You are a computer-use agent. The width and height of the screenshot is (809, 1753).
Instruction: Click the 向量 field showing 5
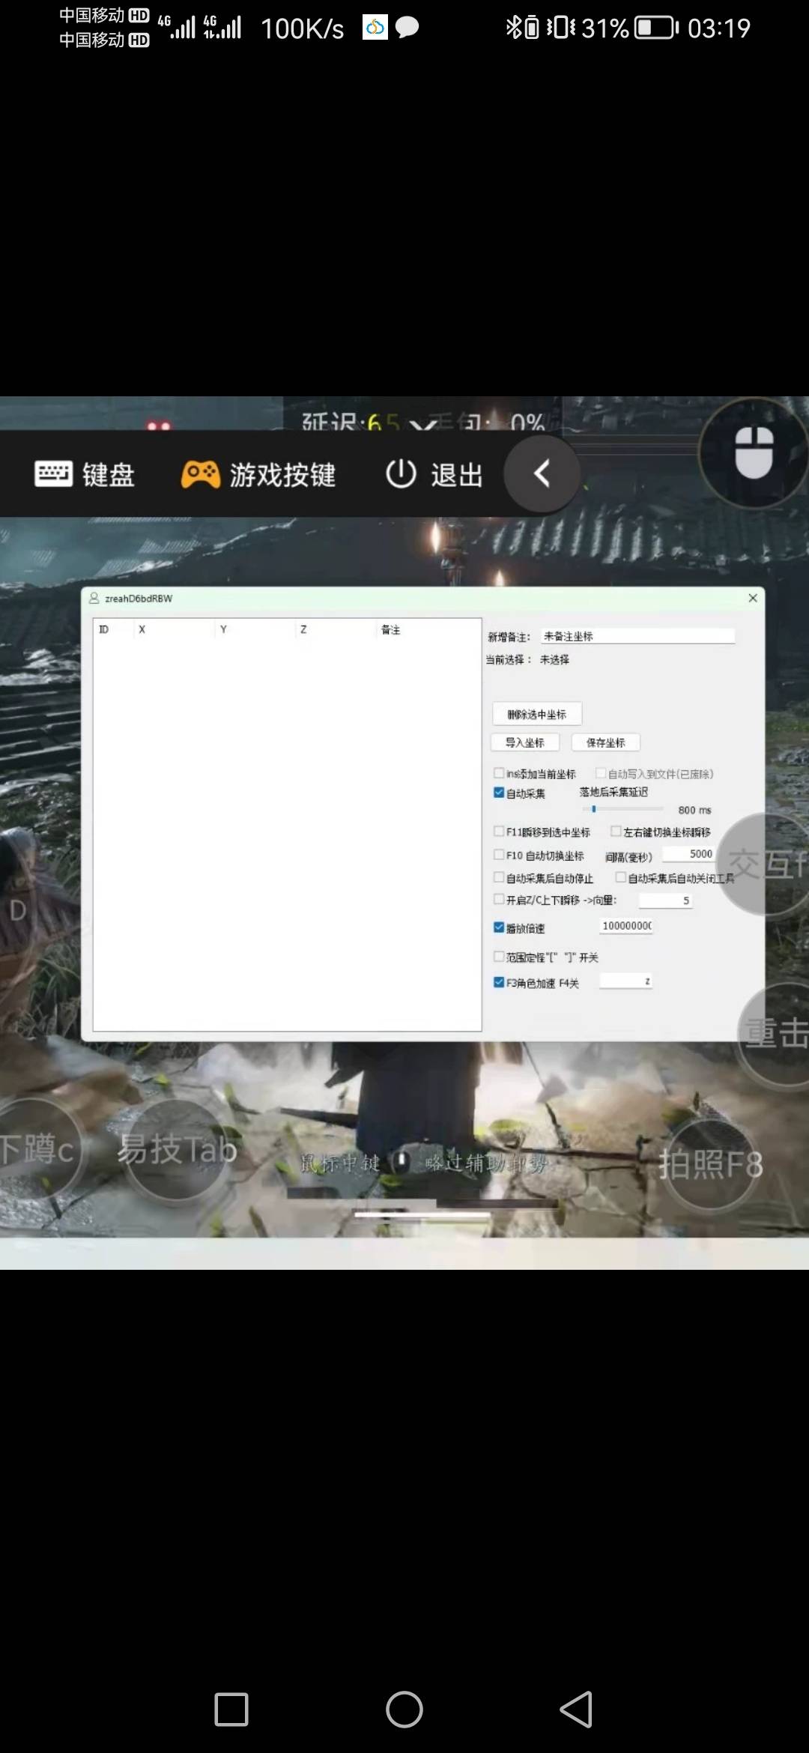(x=665, y=900)
